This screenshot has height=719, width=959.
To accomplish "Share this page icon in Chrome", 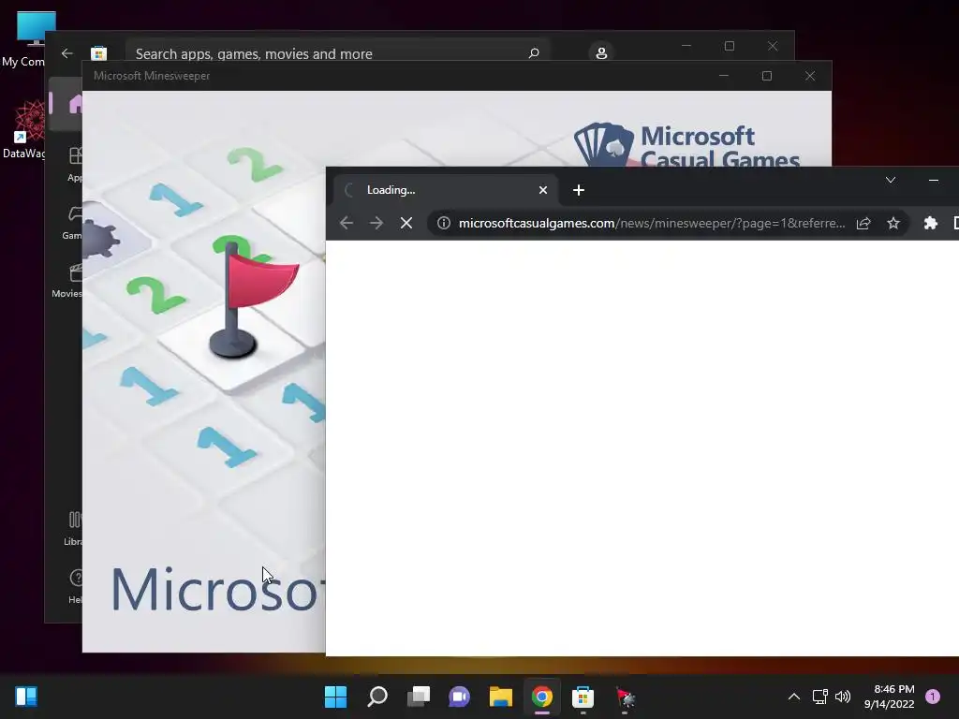I will click(863, 223).
